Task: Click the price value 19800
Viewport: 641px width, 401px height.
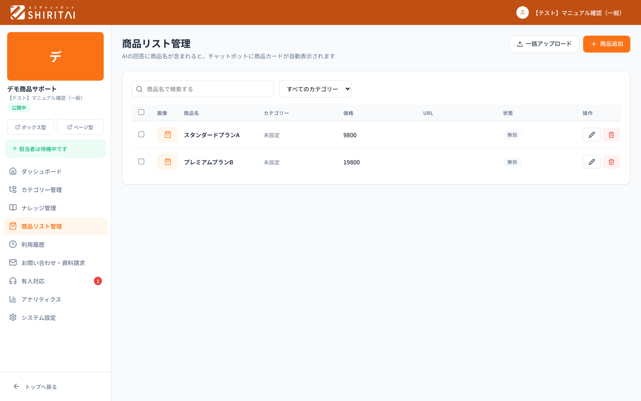Action: pos(352,162)
